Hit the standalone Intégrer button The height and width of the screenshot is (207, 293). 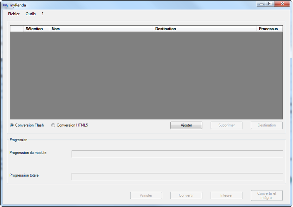coord(226,195)
